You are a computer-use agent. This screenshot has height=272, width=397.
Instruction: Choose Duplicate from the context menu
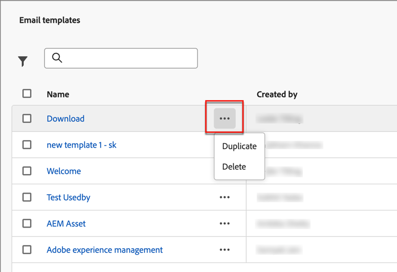(239, 147)
